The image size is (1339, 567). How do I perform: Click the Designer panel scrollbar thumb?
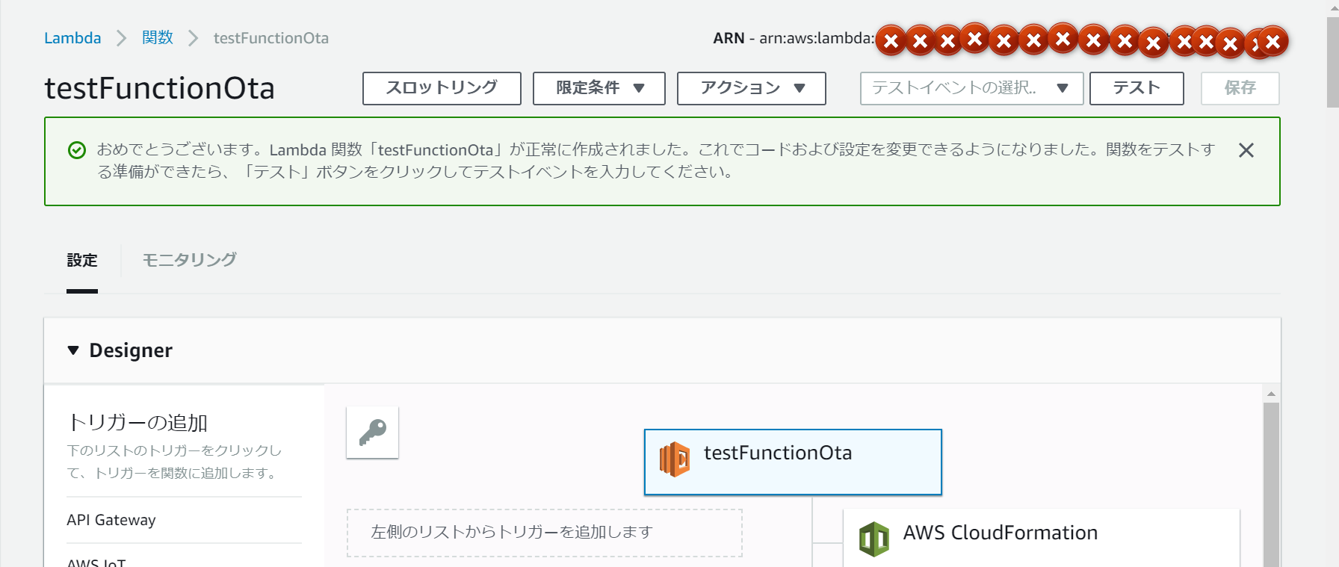pyautogui.click(x=1271, y=486)
